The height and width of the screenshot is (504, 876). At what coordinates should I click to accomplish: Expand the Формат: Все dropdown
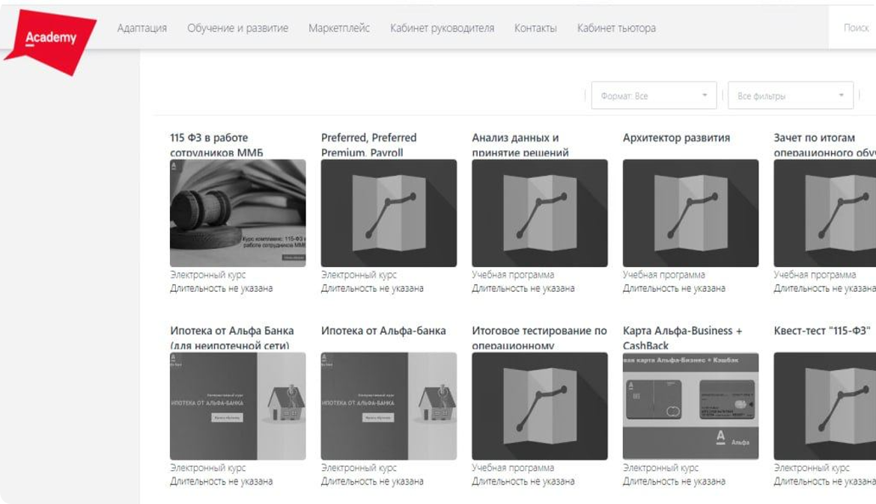tap(654, 96)
